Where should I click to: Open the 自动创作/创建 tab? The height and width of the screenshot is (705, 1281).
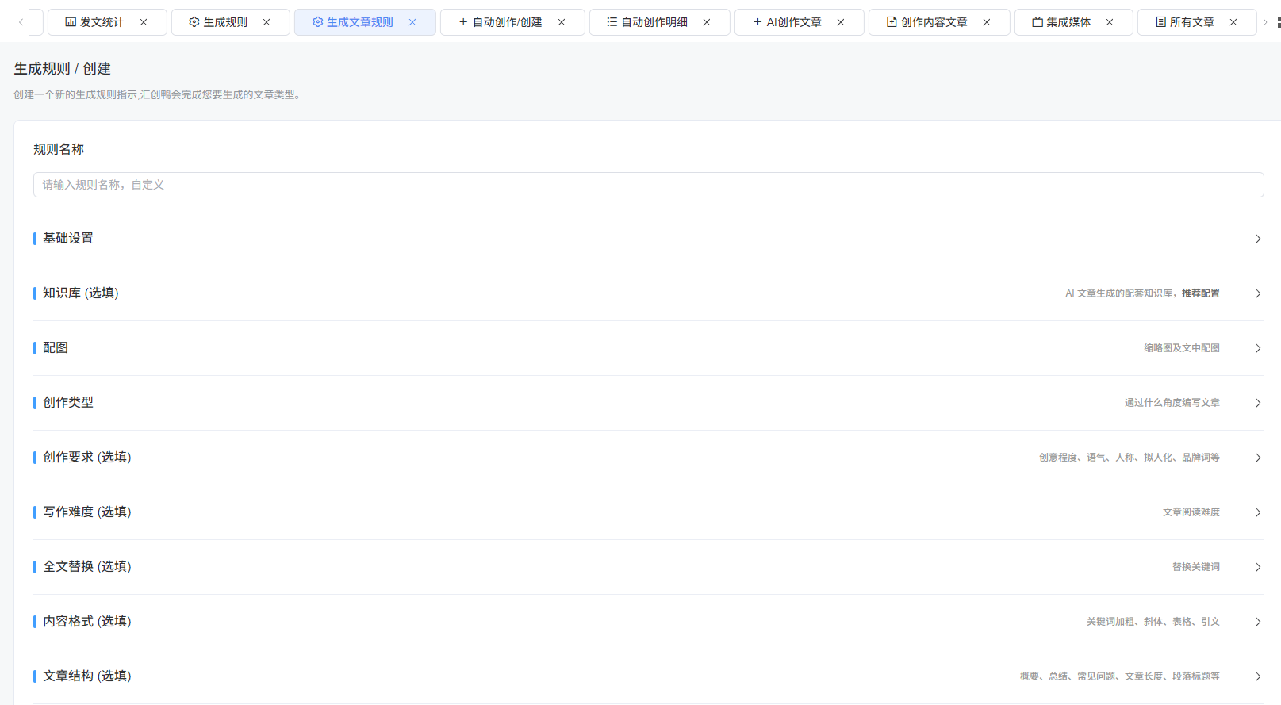click(501, 22)
